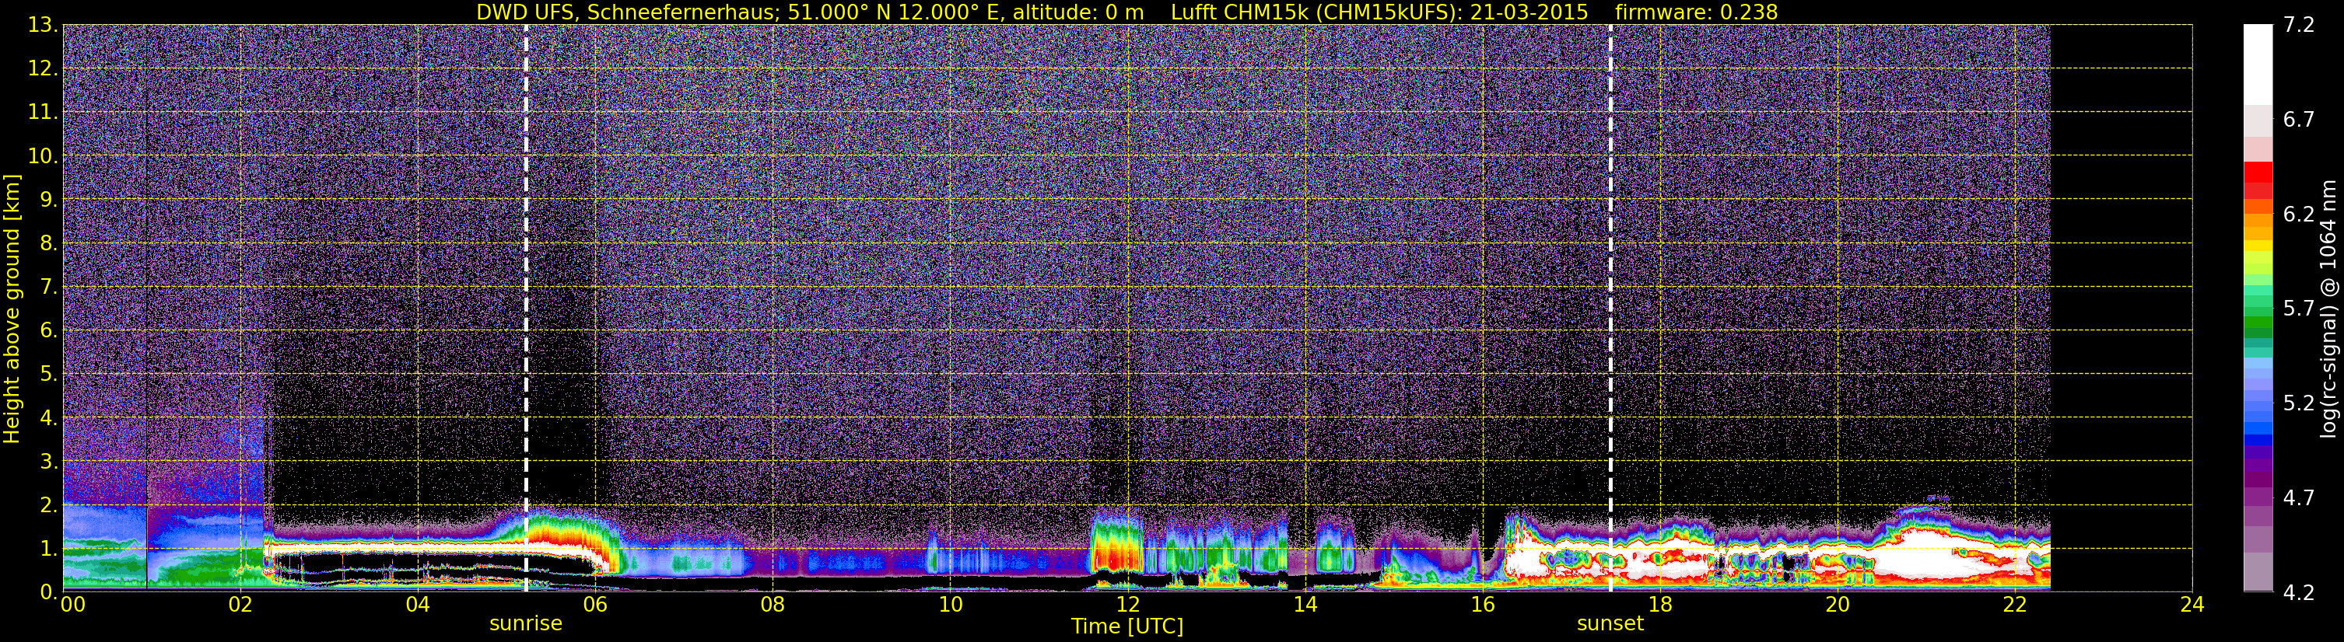The image size is (2344, 642).
Task: Click the '4.7' colorbar value
Action: click(2299, 498)
